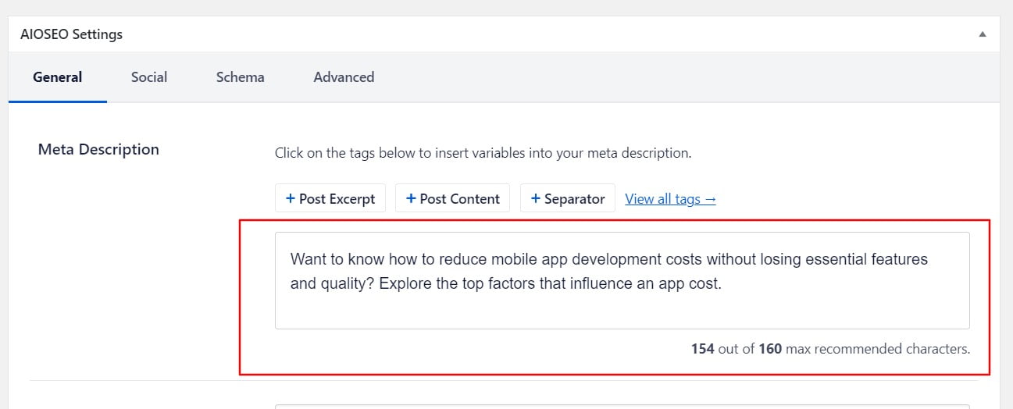Viewport: 1013px width, 409px height.
Task: Click inside the meta description text box
Action: click(622, 308)
